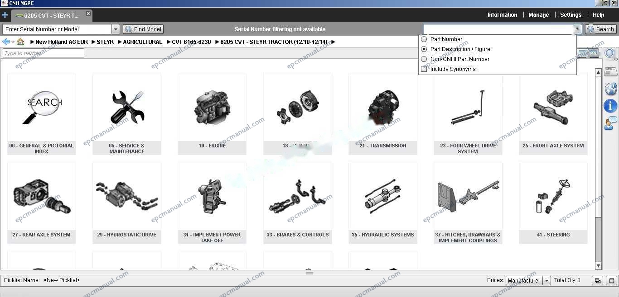The width and height of the screenshot is (619, 297).
Task: Click the home icon in the breadcrumb
Action: click(20, 42)
